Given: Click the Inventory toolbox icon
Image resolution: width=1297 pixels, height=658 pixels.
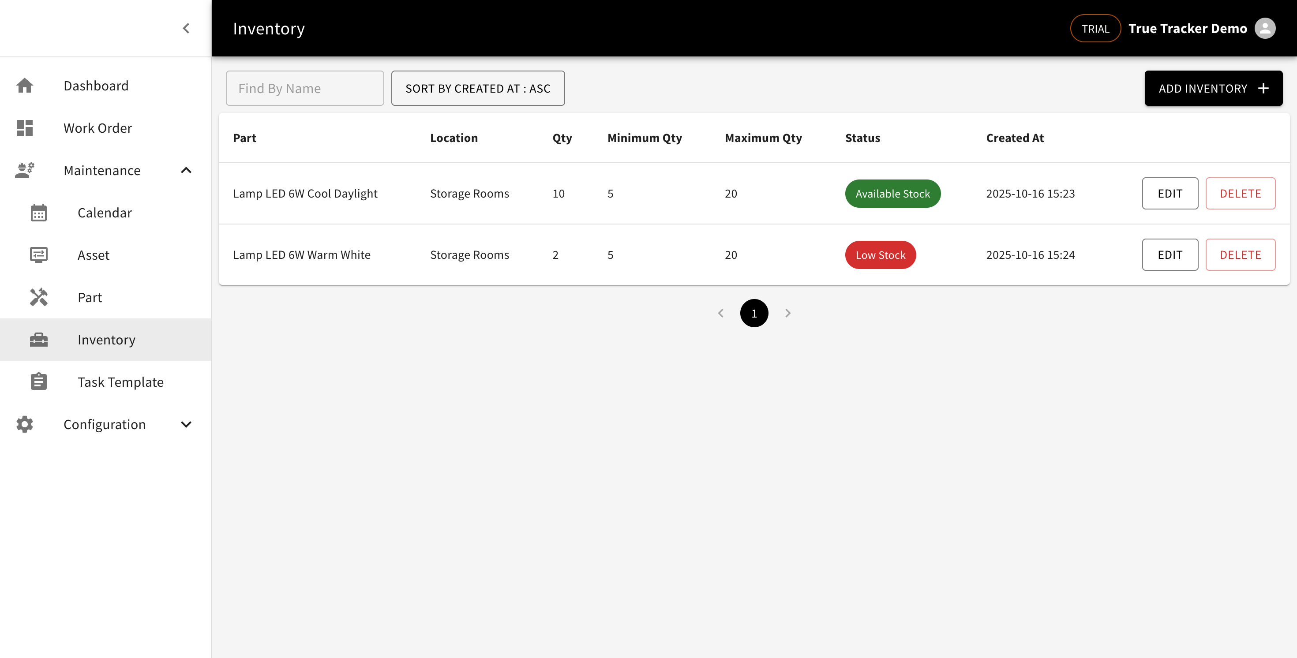Looking at the screenshot, I should [39, 339].
